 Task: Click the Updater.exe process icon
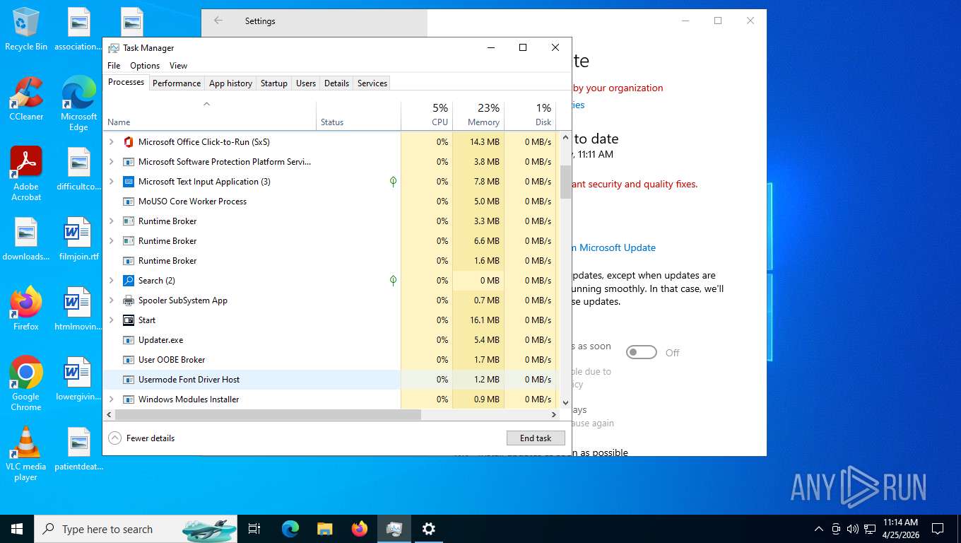coord(129,340)
